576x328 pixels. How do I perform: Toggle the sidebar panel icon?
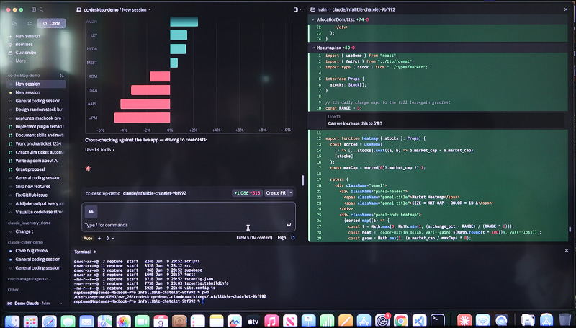[34, 9]
